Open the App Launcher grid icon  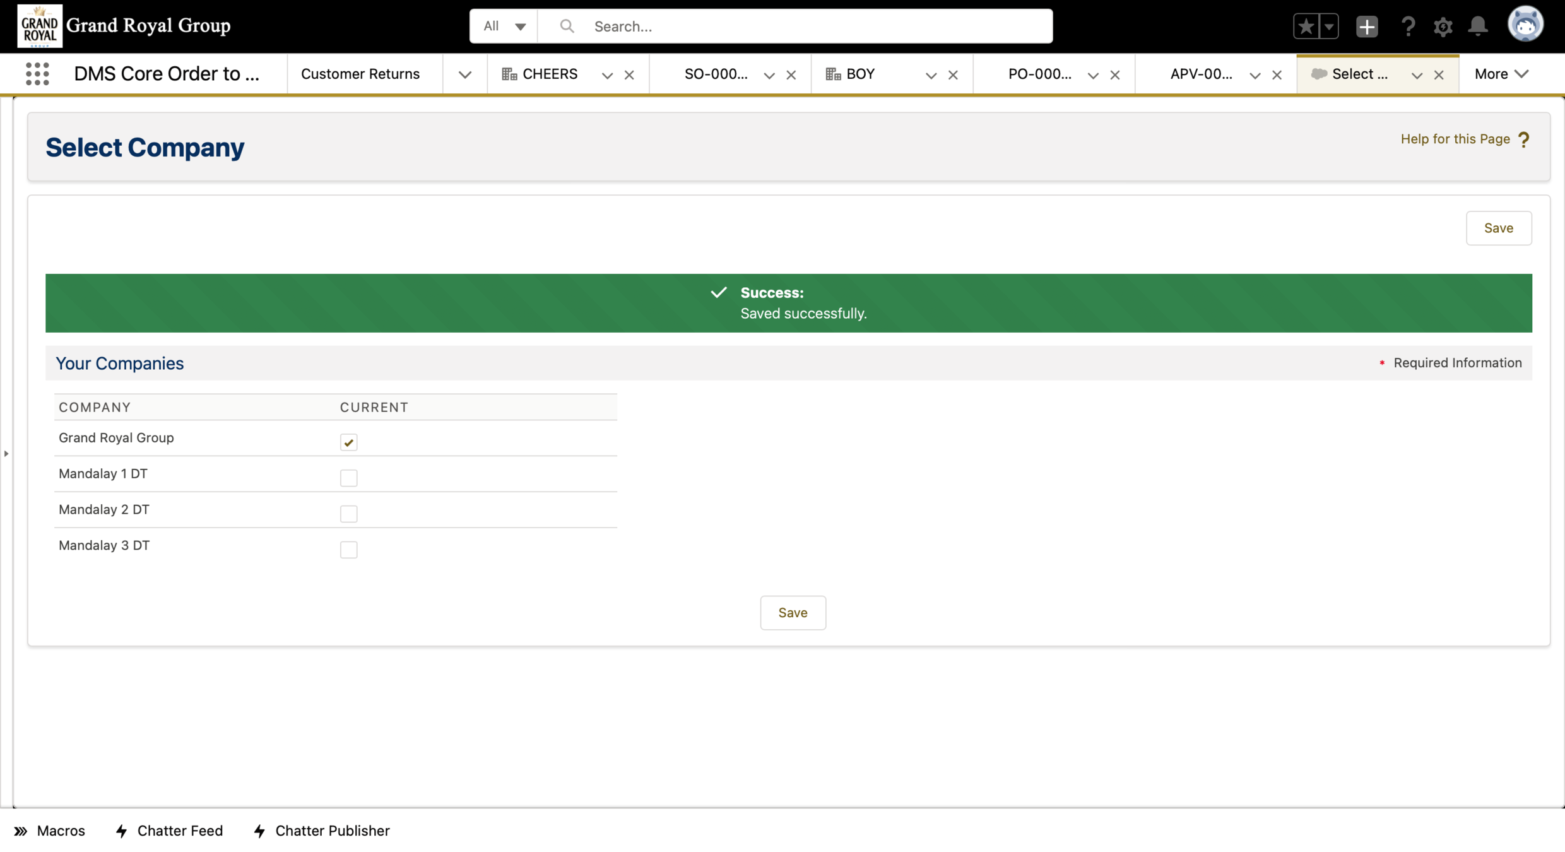point(37,74)
